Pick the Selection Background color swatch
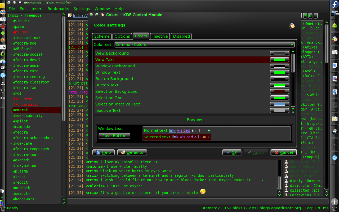The height and width of the screenshot is (212, 339). click(x=279, y=91)
